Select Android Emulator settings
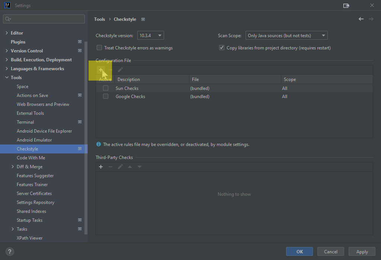The image size is (381, 260). [x=34, y=140]
